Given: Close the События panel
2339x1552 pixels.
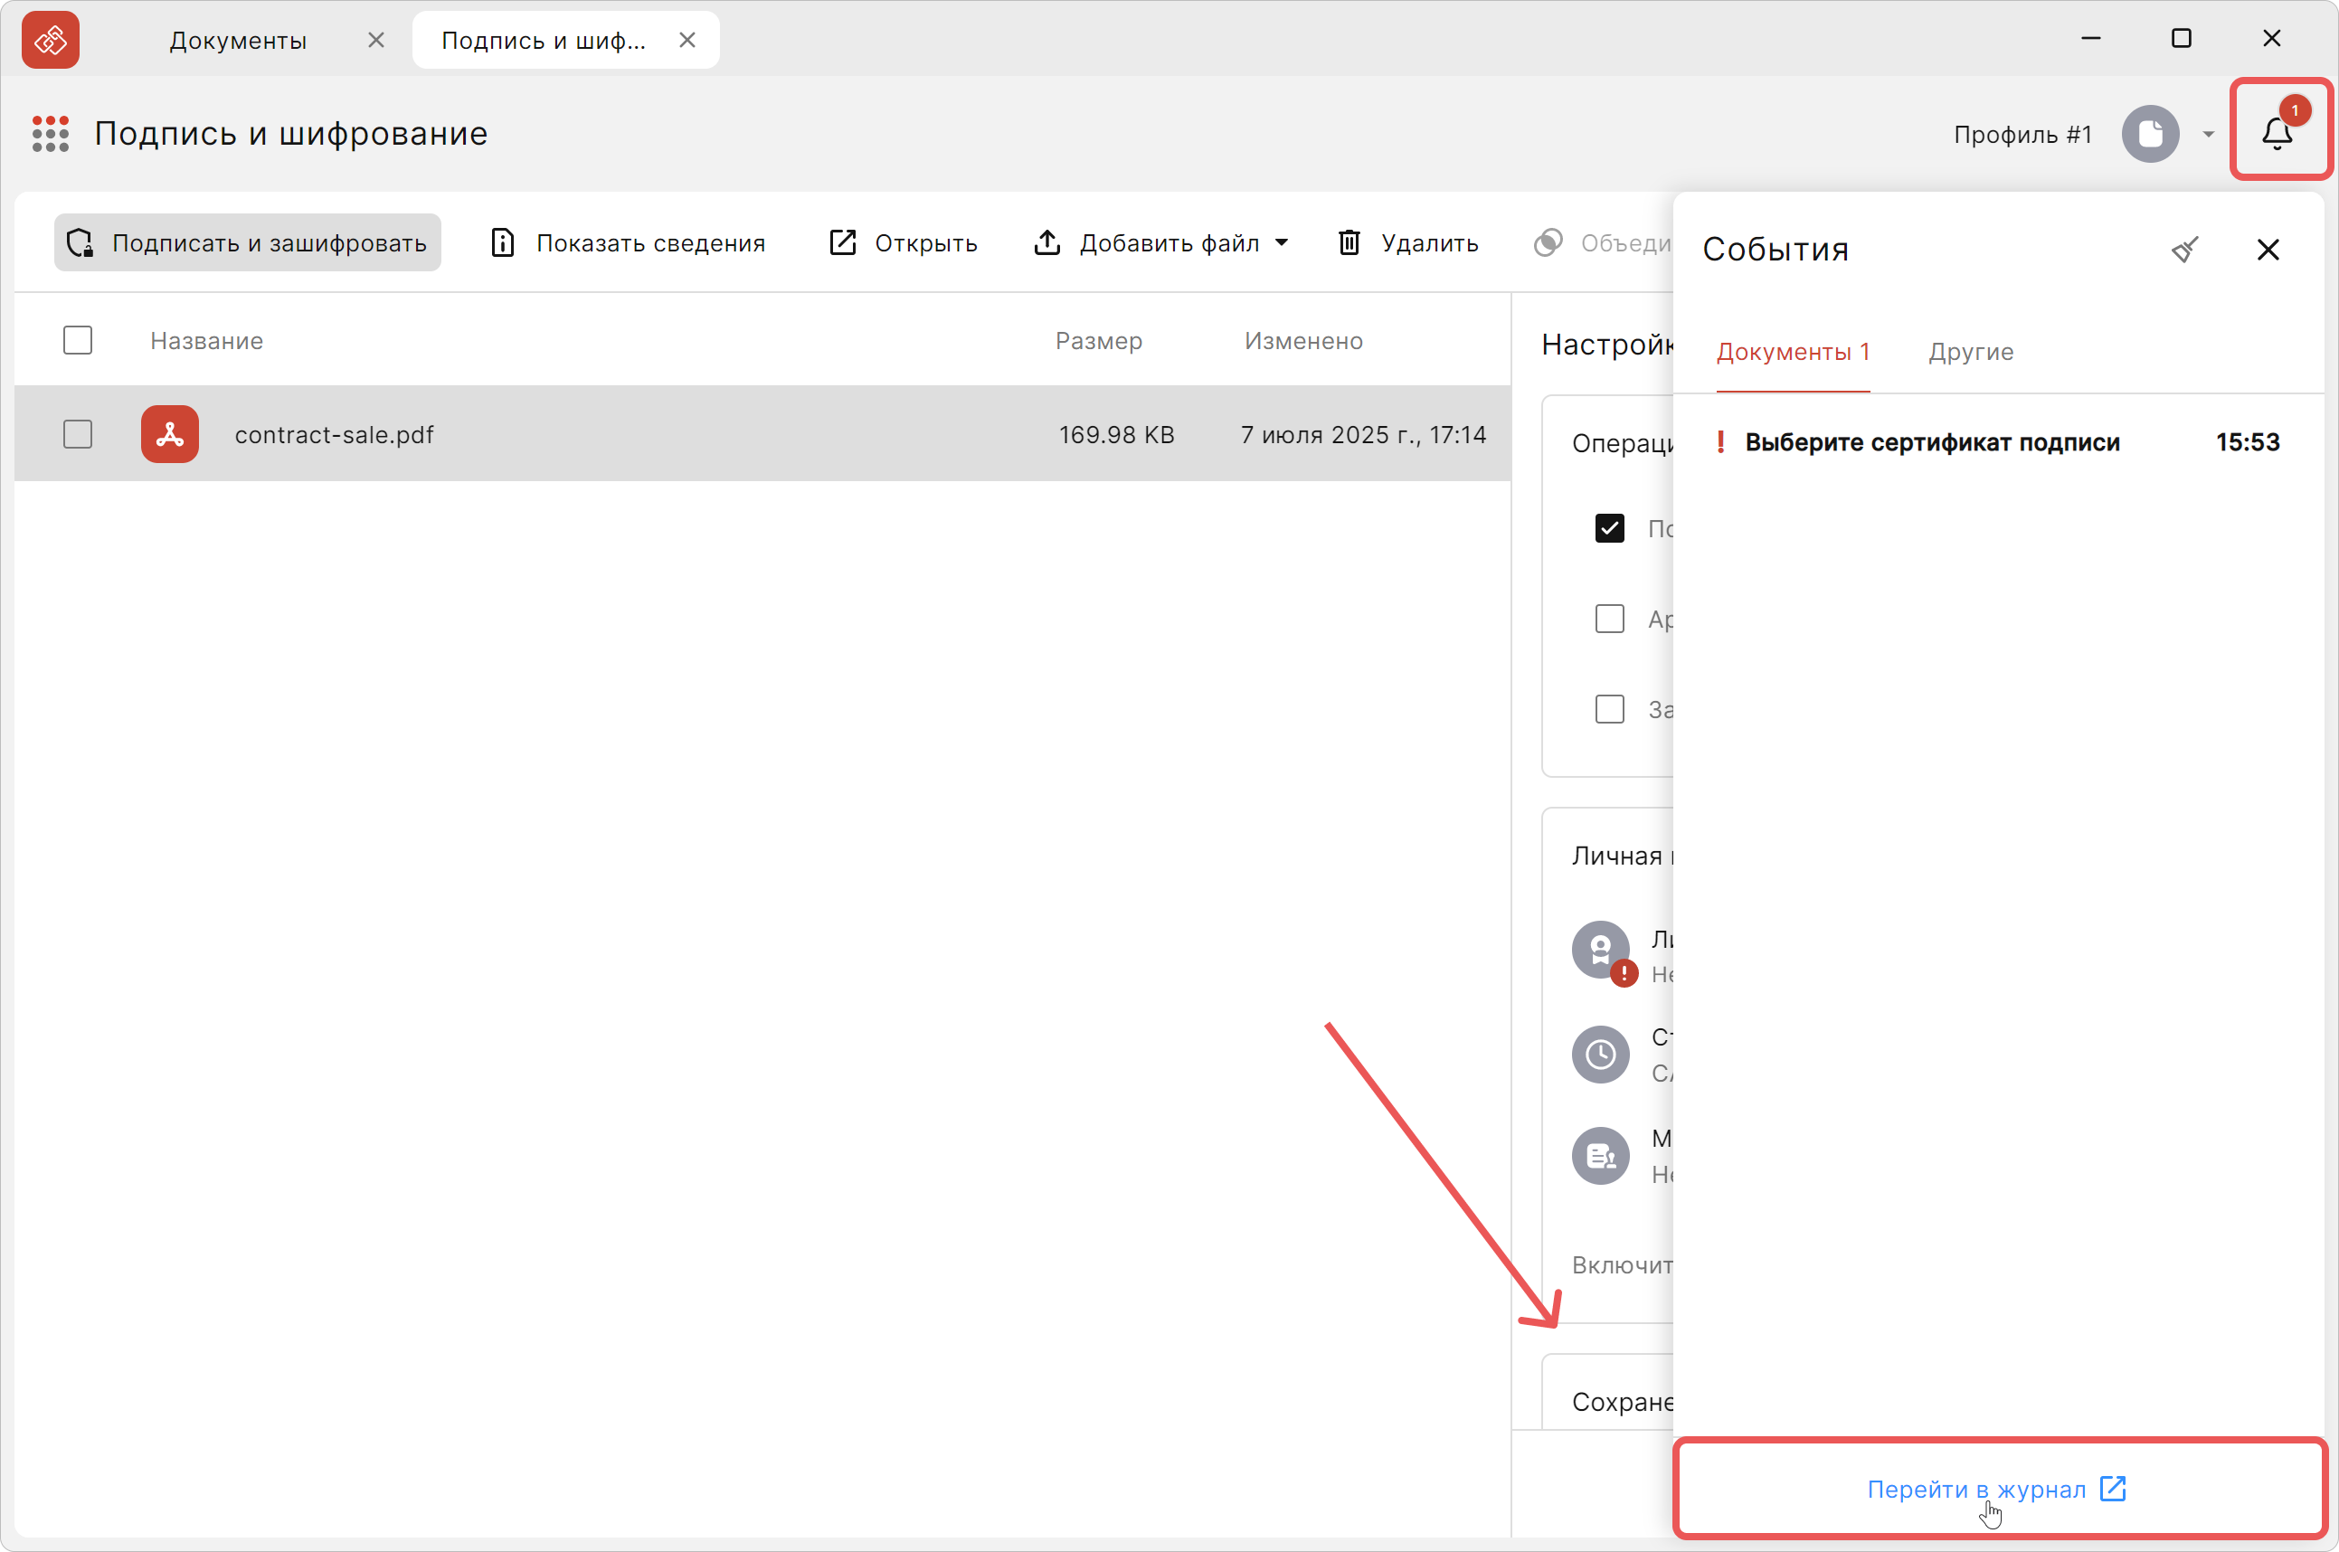Looking at the screenshot, I should 2268,250.
